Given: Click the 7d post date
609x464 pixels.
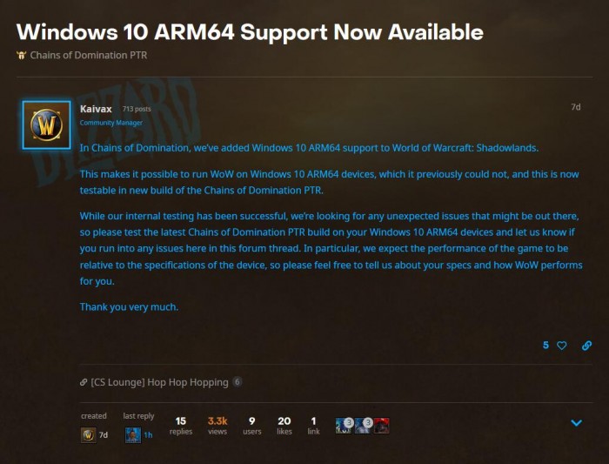Looking at the screenshot, I should coord(576,107).
